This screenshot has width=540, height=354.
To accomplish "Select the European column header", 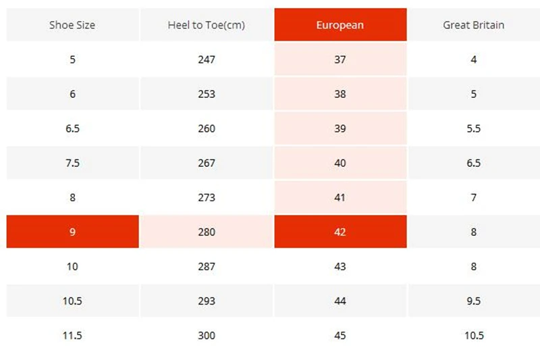I will pos(340,25).
